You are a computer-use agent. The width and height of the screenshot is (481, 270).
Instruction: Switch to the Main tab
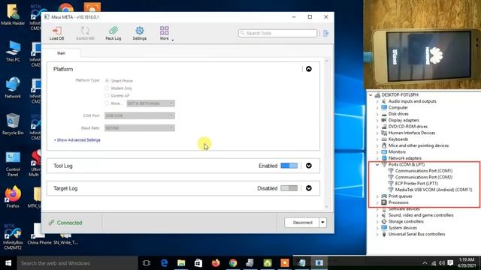tap(61, 53)
